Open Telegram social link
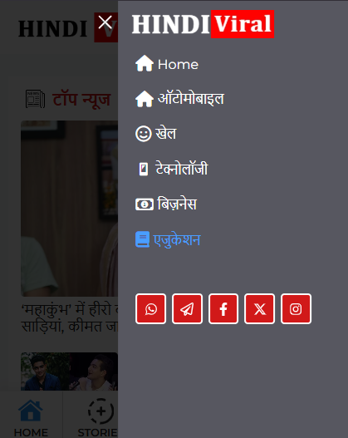Screen dimensions: 348x438 tap(187, 309)
